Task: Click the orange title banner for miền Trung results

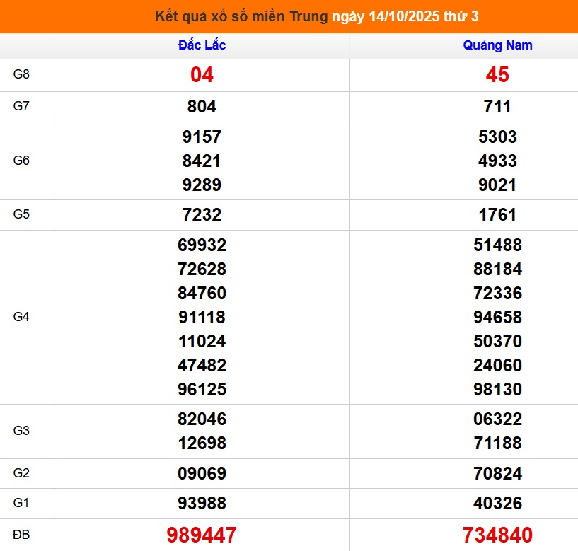Action: pos(289,16)
